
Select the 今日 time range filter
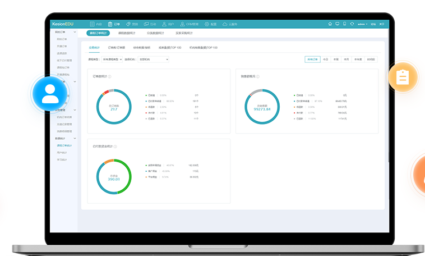click(x=326, y=59)
